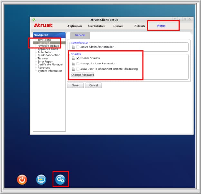Select Advanced in Navigator
This screenshot has width=201, height=194.
[x=44, y=68]
